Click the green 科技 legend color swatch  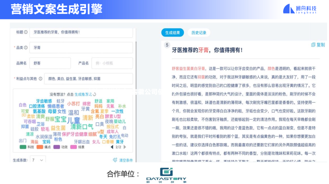tap(23, 147)
